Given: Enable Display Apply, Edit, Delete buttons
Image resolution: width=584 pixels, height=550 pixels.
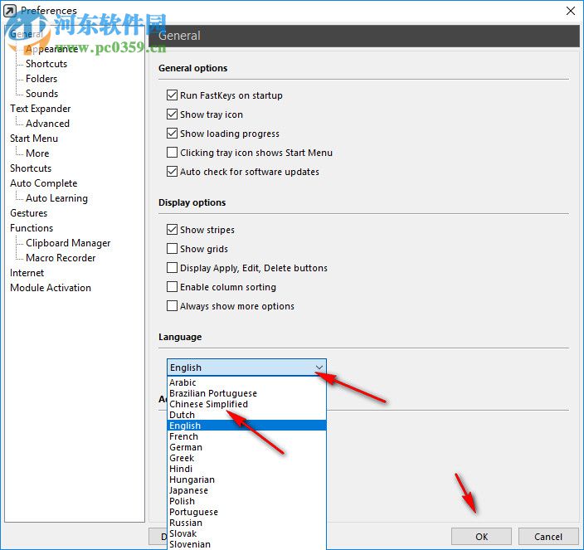Looking at the screenshot, I should coord(172,267).
